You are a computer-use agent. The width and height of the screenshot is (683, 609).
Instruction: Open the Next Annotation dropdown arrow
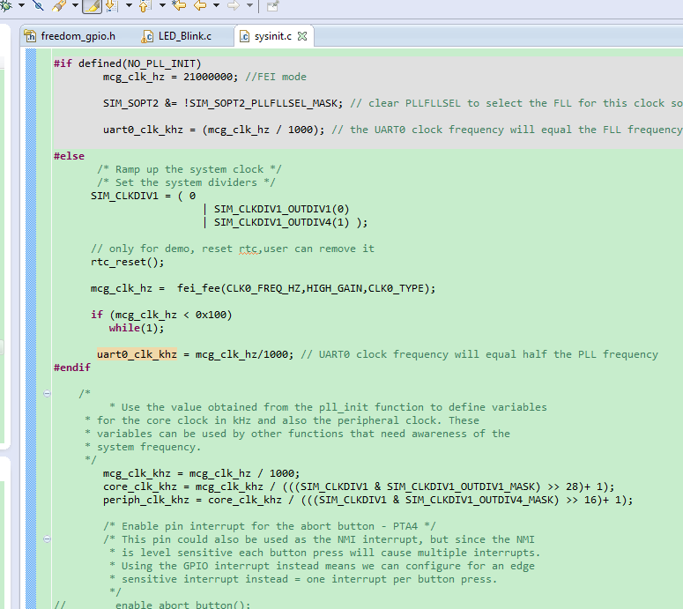tap(129, 5)
